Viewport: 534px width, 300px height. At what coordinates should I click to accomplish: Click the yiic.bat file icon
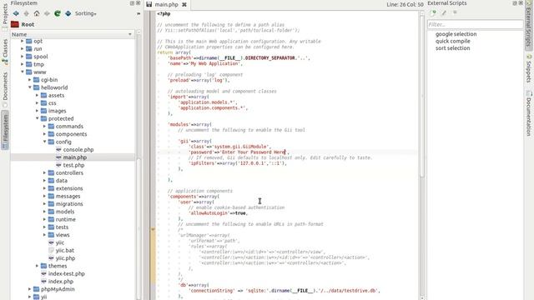pyautogui.click(x=51, y=250)
